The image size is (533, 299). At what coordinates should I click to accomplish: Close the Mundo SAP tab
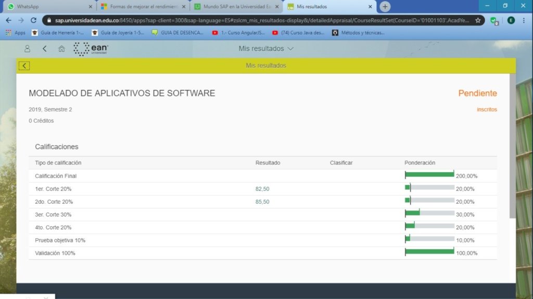[277, 6]
